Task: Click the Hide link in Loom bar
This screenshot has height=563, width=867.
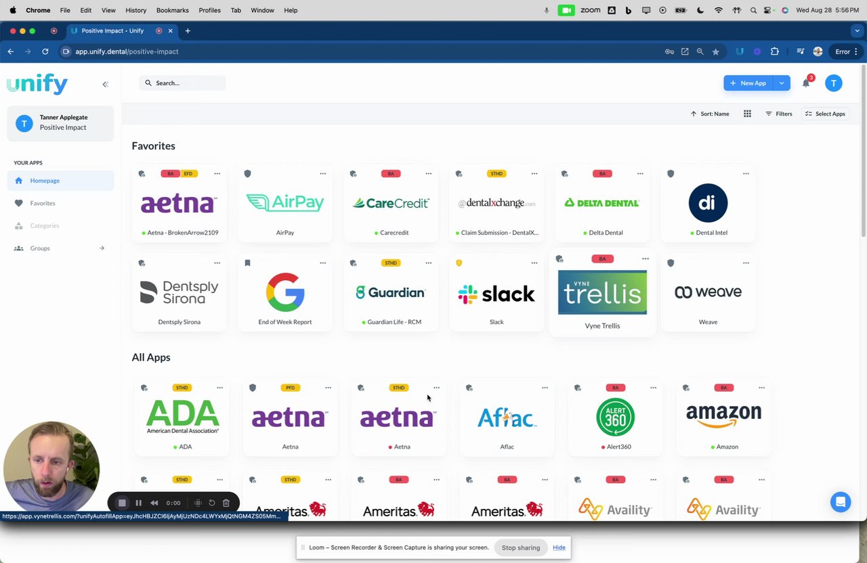Action: 559,547
